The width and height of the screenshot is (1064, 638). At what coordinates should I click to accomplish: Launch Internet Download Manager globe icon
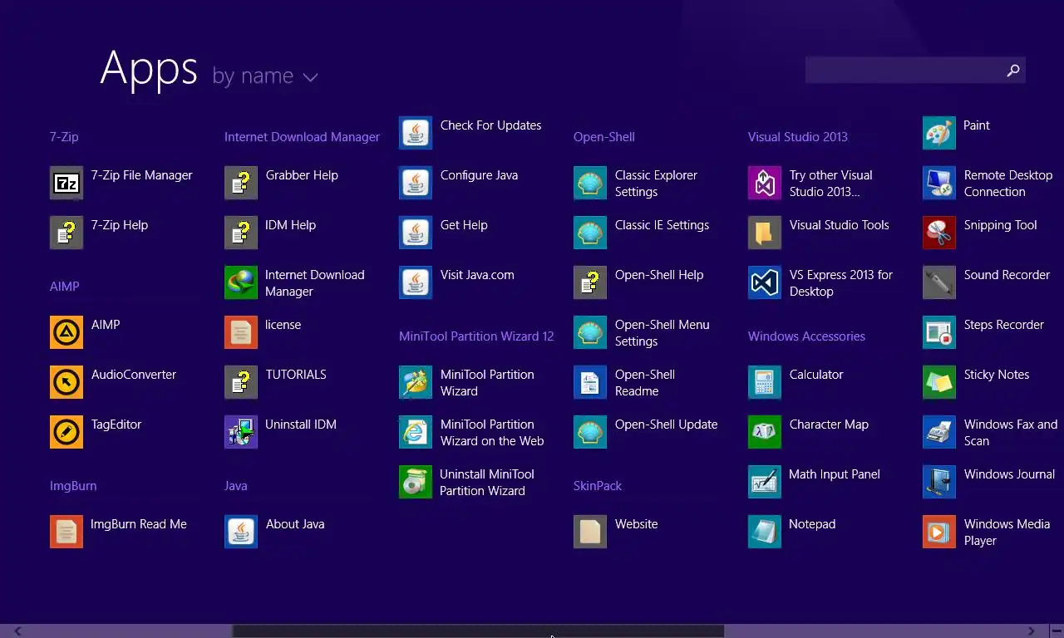pos(241,282)
